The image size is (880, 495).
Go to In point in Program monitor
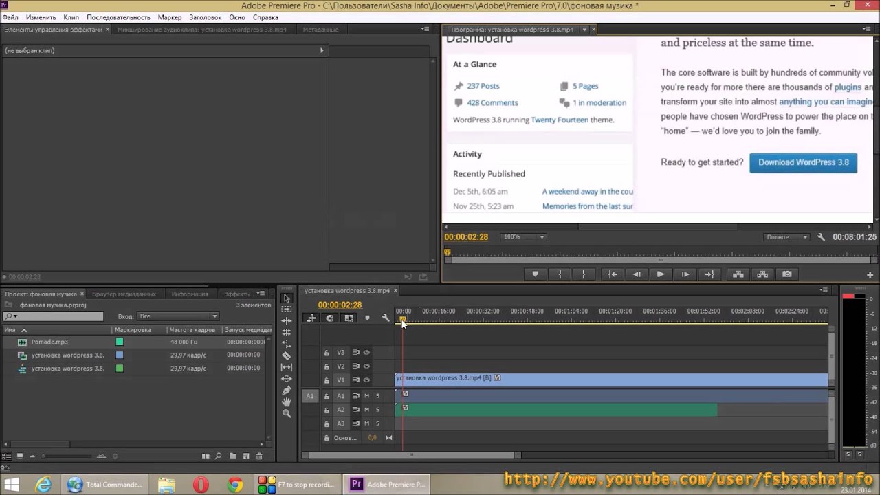click(612, 274)
